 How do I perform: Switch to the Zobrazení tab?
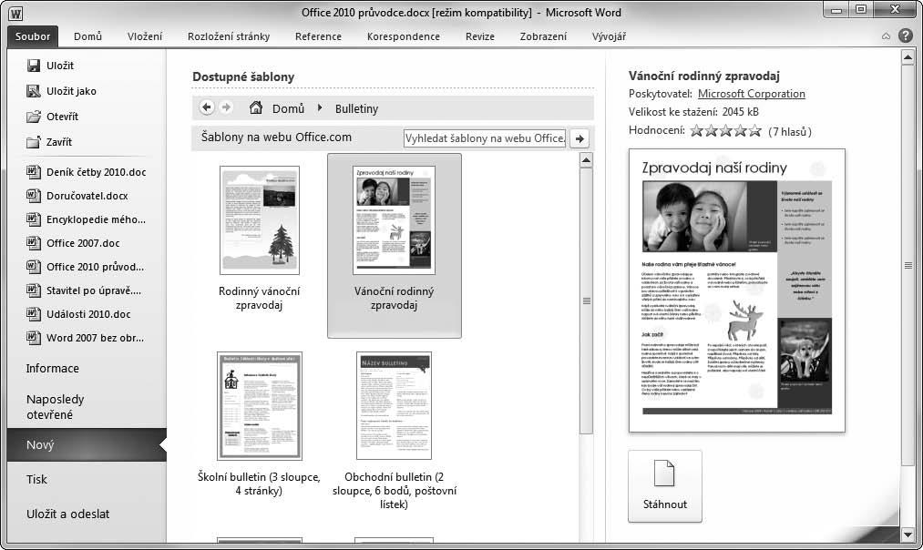point(543,36)
